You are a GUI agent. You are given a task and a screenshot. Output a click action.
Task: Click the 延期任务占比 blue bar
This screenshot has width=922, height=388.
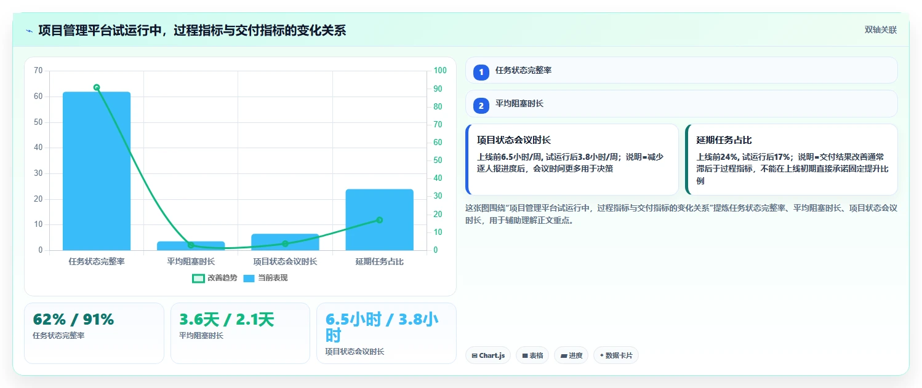pyautogui.click(x=379, y=220)
